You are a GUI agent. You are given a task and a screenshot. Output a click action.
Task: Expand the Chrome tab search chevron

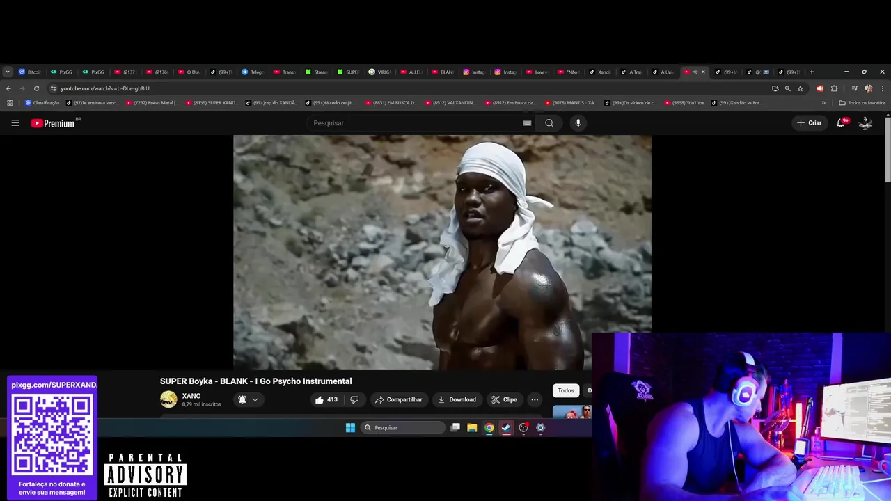[8, 72]
